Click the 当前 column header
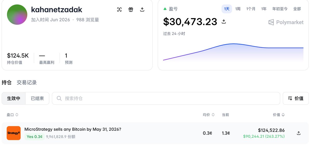Screen dimensions: 312x145 click(x=225, y=115)
